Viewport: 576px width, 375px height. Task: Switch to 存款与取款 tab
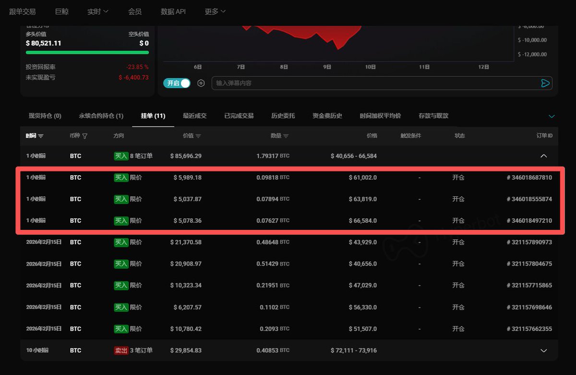click(433, 116)
